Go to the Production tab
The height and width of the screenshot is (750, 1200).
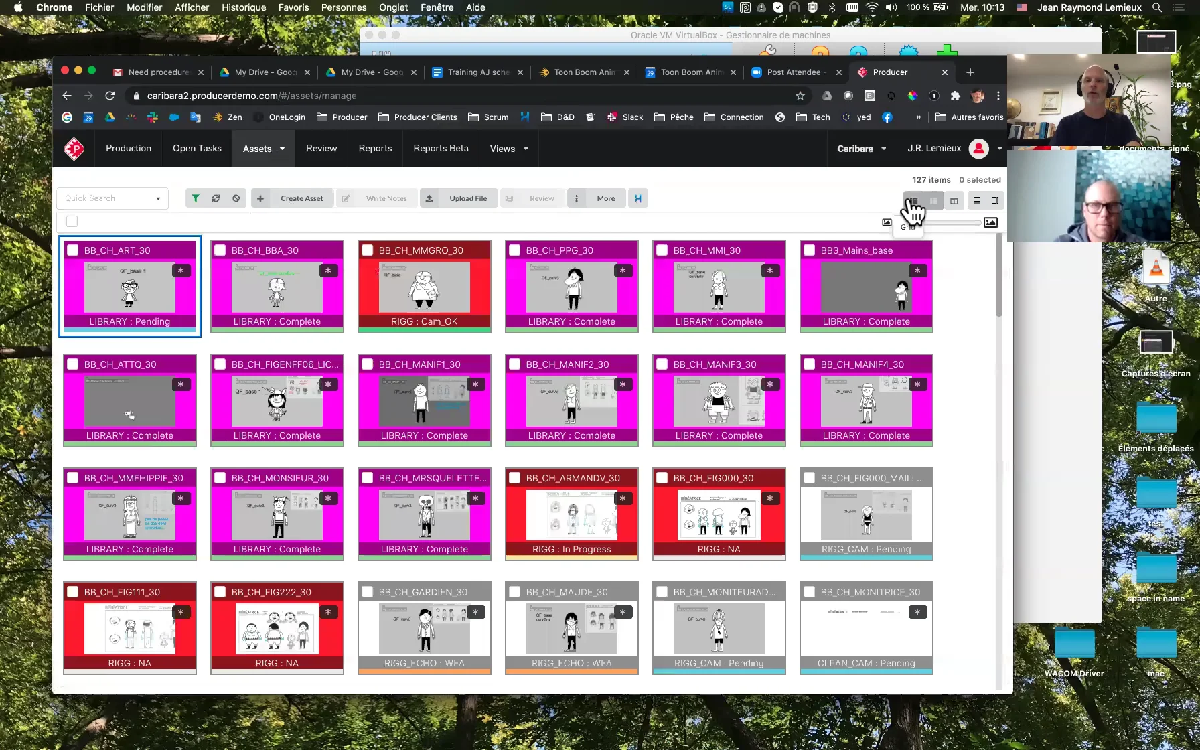pos(129,149)
